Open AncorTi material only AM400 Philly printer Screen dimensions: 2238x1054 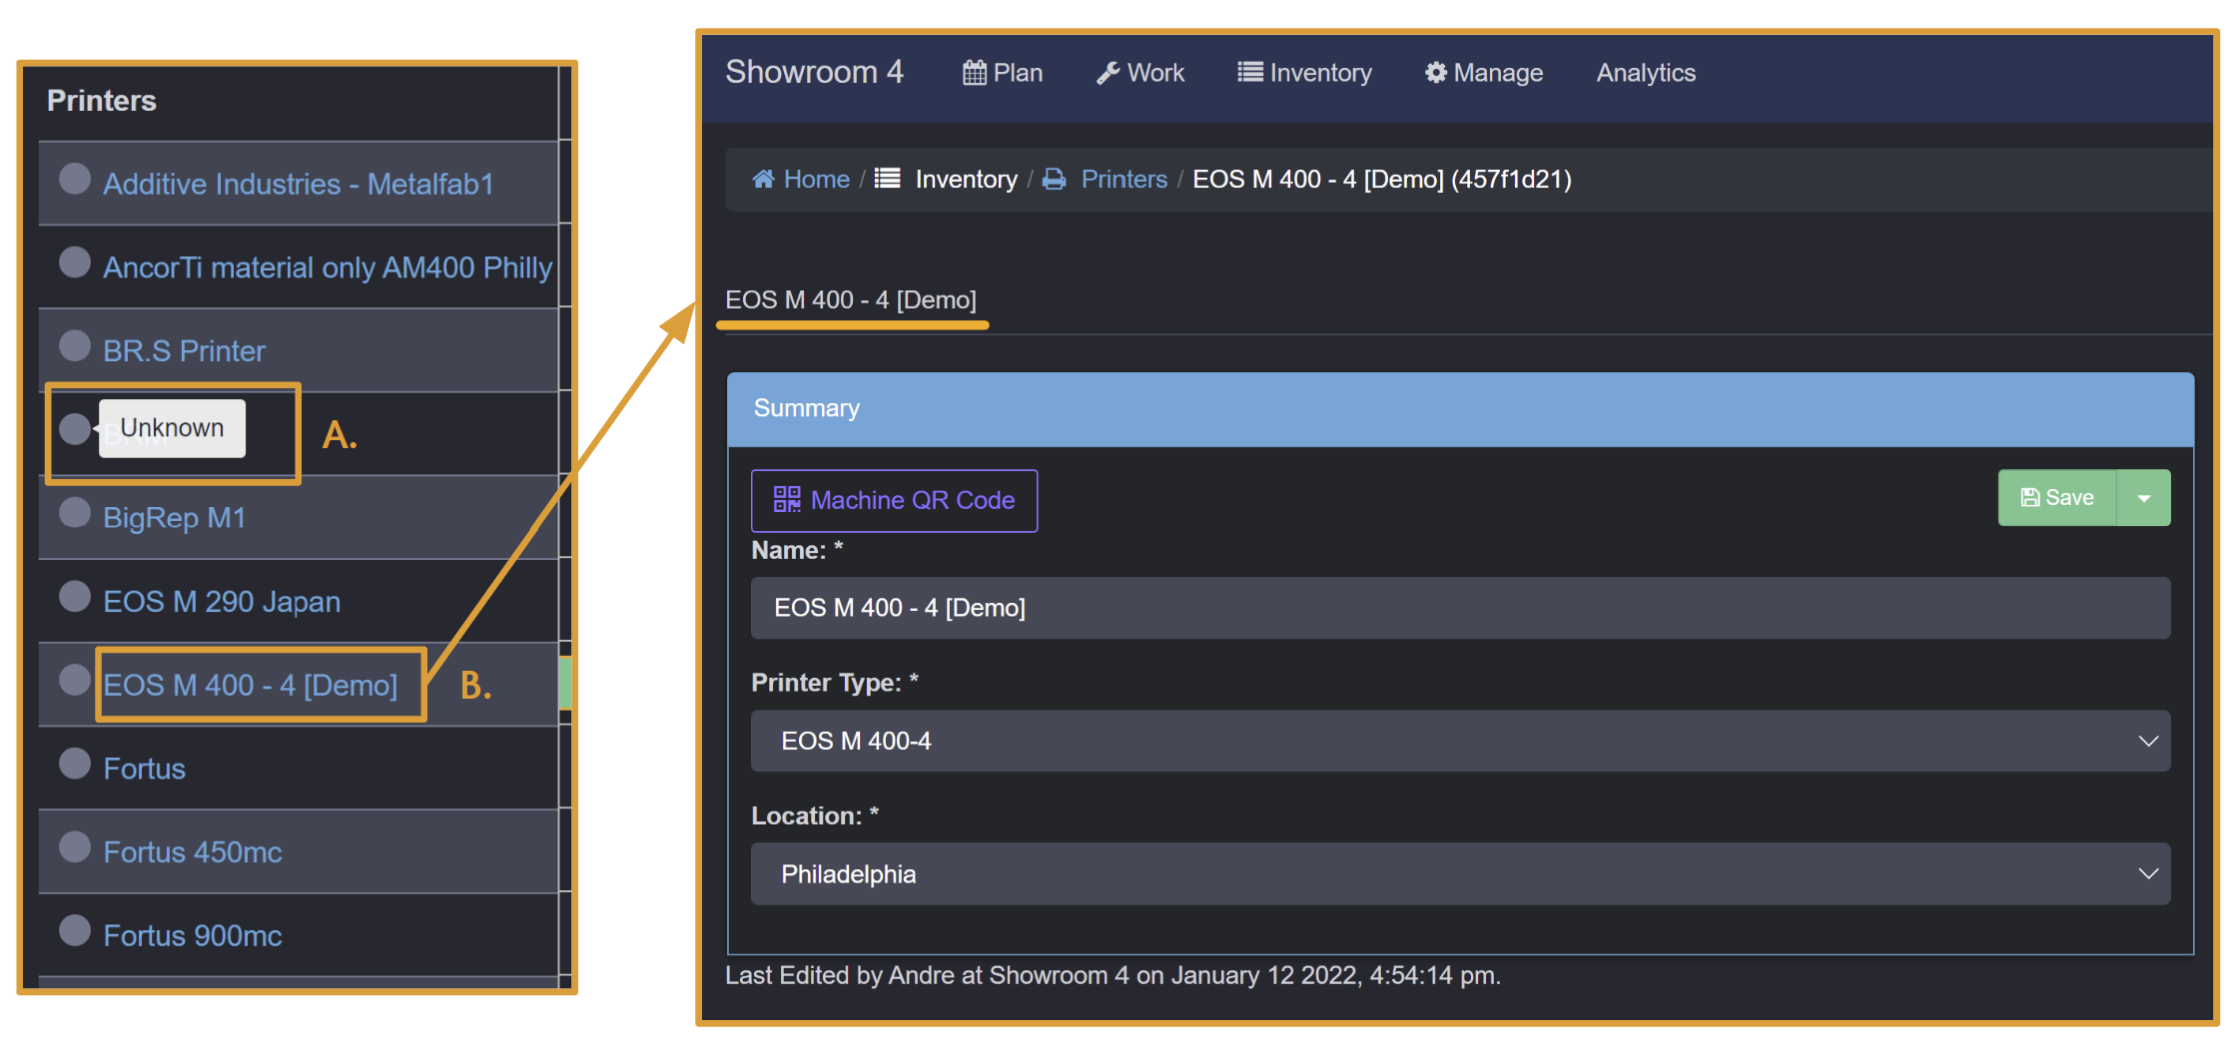[x=328, y=267]
